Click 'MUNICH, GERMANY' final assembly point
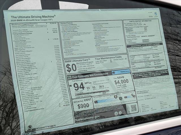 148,36
